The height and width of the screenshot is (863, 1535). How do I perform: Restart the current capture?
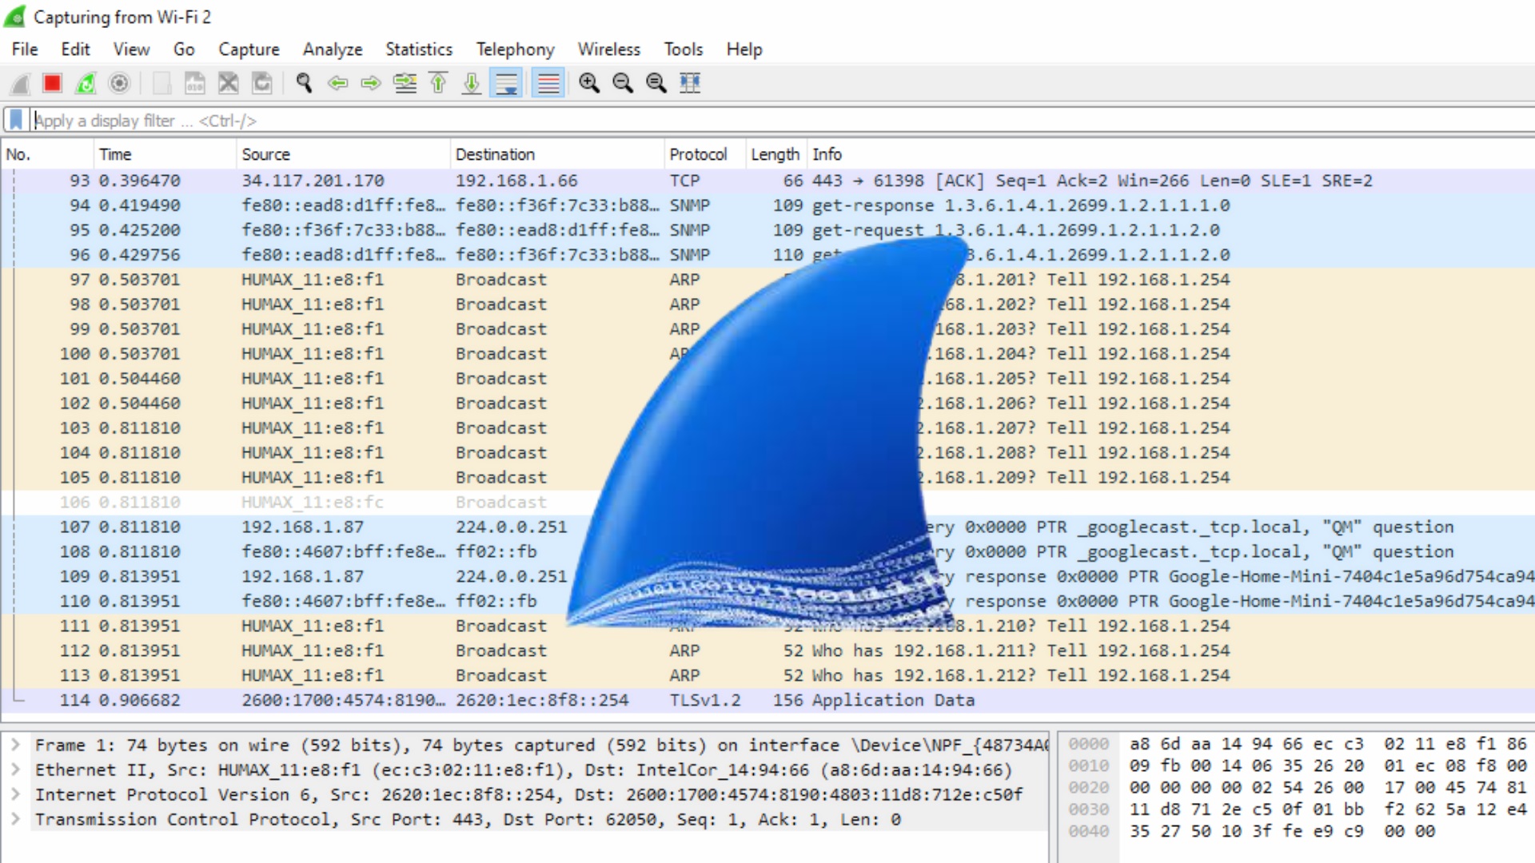(86, 83)
